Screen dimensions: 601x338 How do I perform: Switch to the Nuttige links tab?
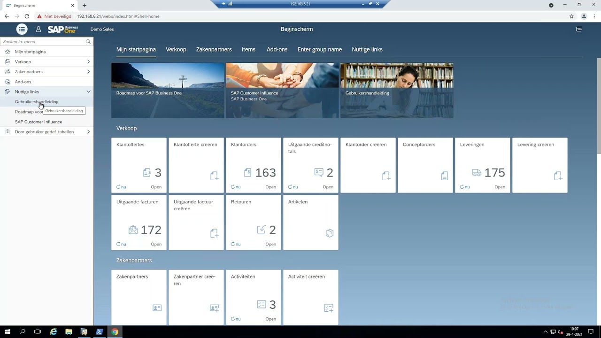[367, 49]
